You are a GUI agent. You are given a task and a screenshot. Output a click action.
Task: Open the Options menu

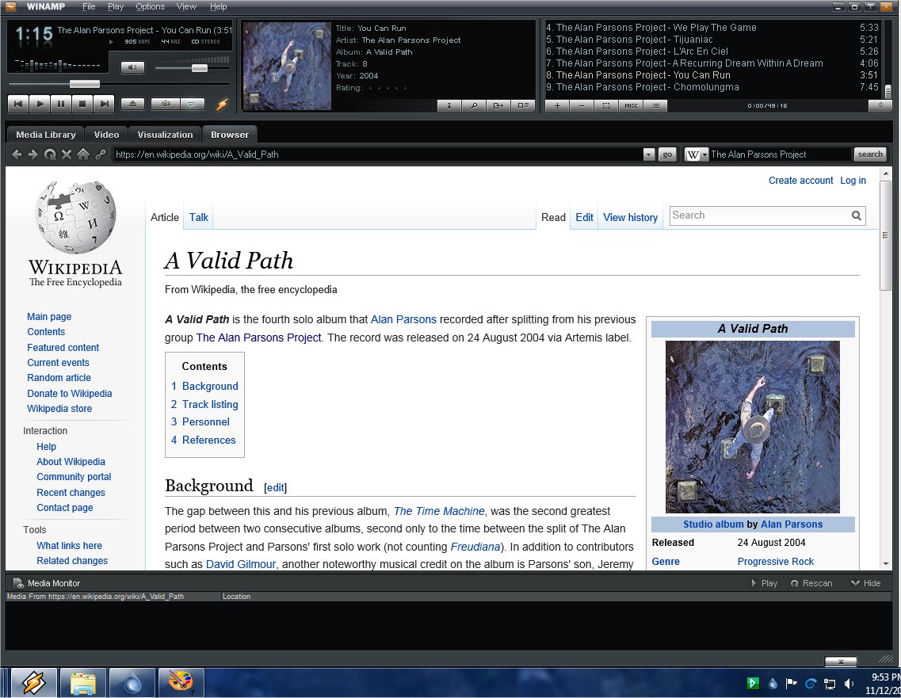point(150,7)
